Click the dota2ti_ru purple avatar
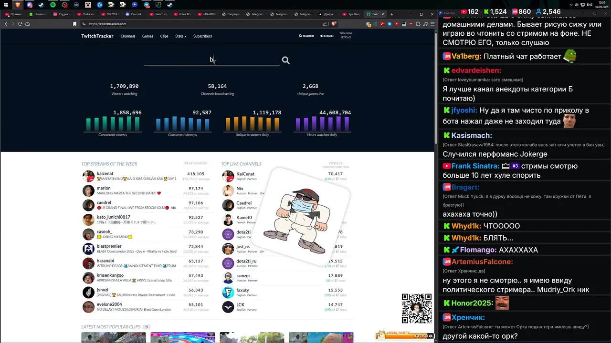The height and width of the screenshot is (343, 611). click(228, 263)
